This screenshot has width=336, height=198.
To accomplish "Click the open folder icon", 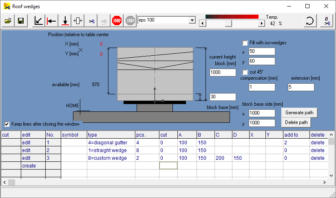I will pos(8,20).
